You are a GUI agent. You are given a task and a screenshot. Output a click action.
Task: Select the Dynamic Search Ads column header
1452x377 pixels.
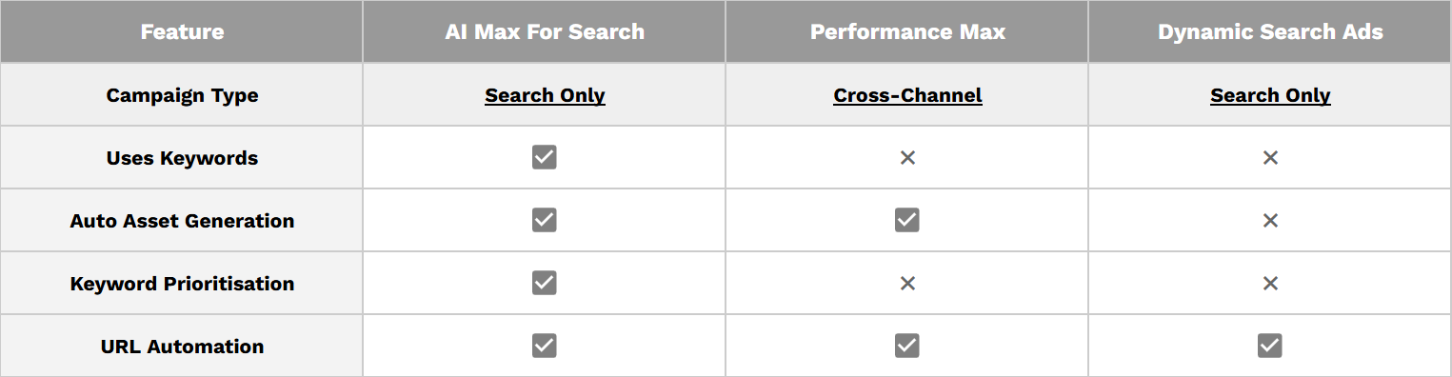(1270, 31)
